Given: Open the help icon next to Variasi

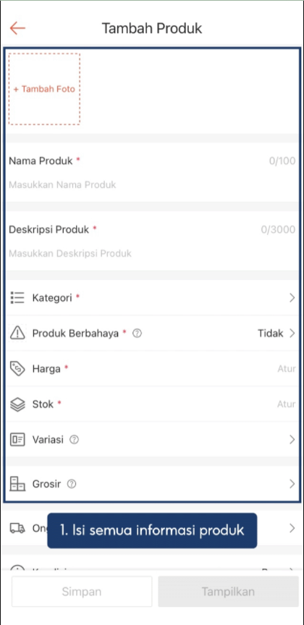Looking at the screenshot, I should click(x=75, y=440).
